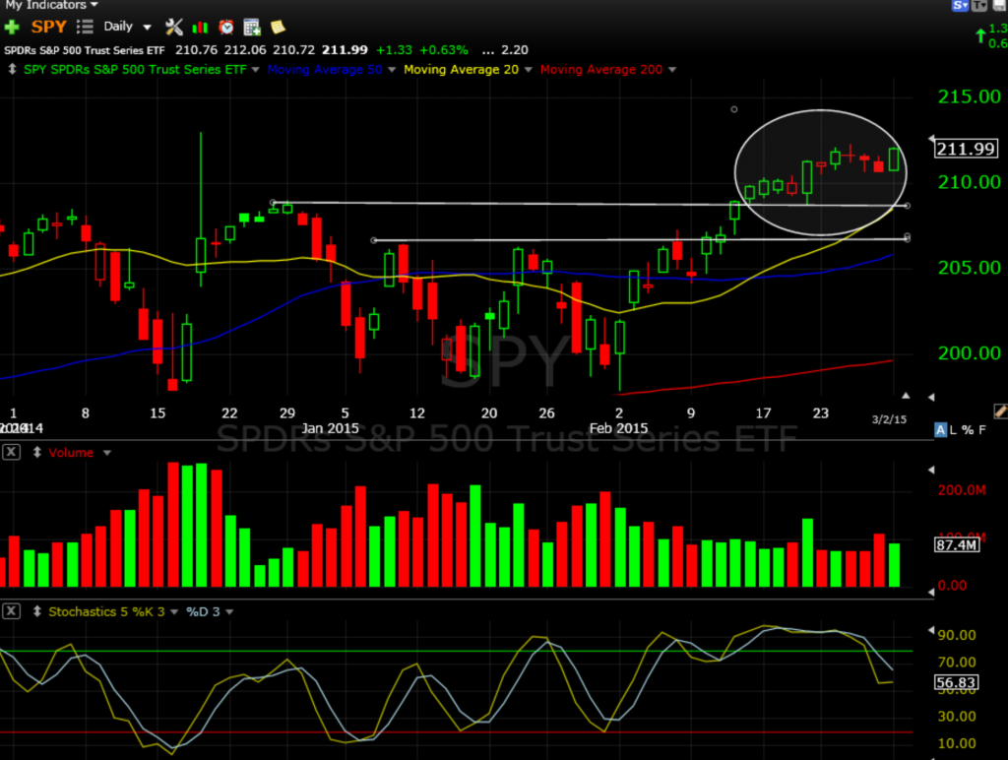Select the F scale toggle
1008x760 pixels.
(982, 430)
